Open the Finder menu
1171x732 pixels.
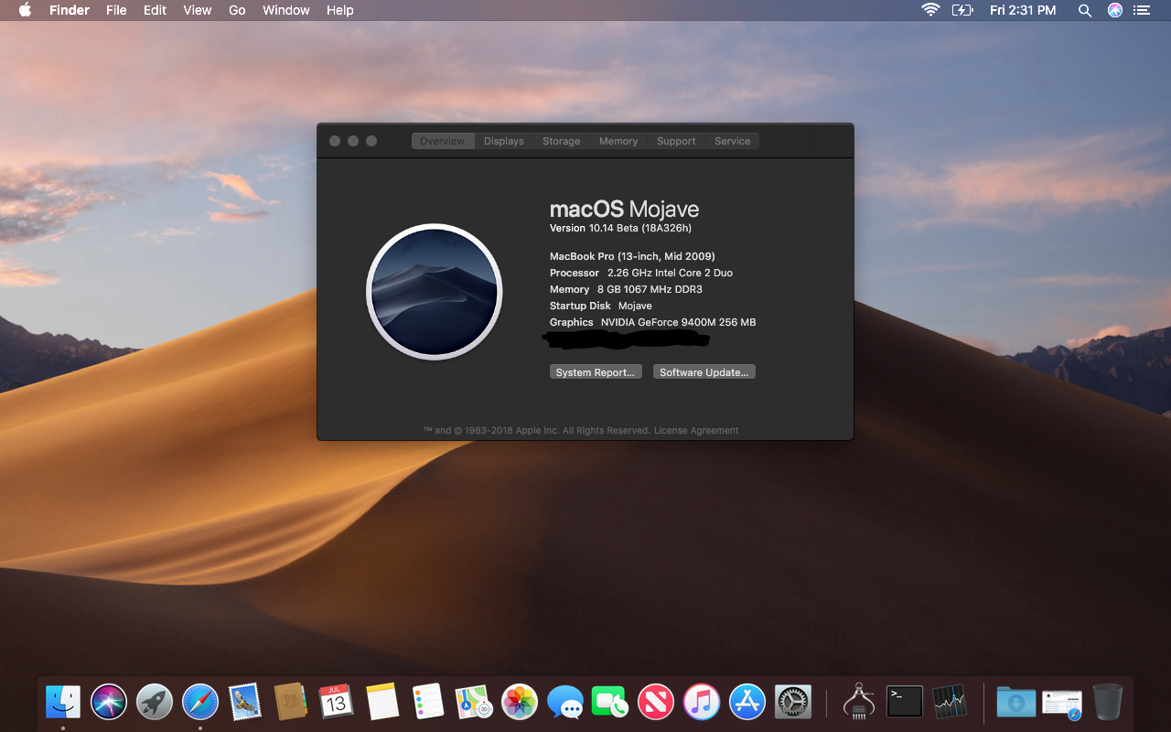(x=70, y=10)
